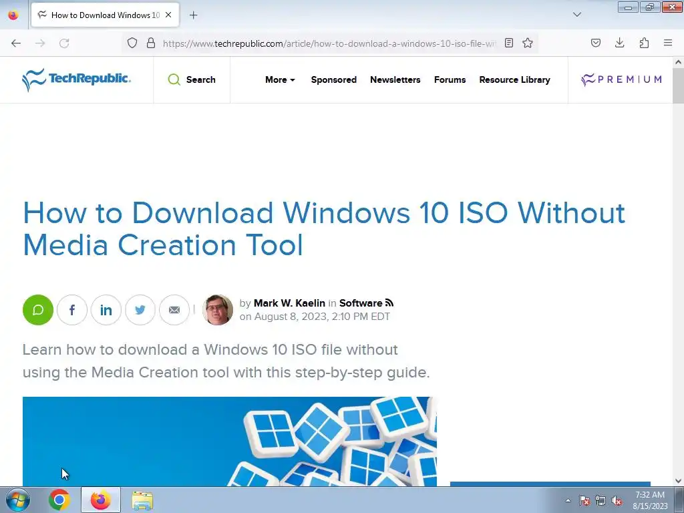Show hidden tray icons arrow

coord(568,500)
